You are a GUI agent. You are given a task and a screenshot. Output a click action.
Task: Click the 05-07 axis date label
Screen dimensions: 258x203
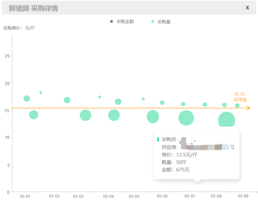coord(190,196)
